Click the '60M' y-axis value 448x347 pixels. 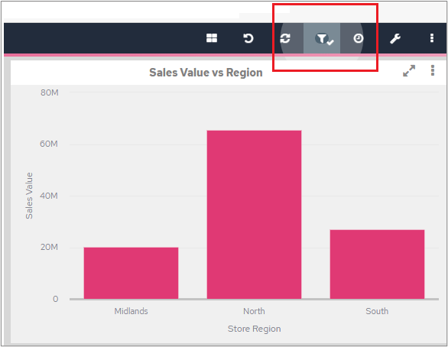pyautogui.click(x=49, y=144)
